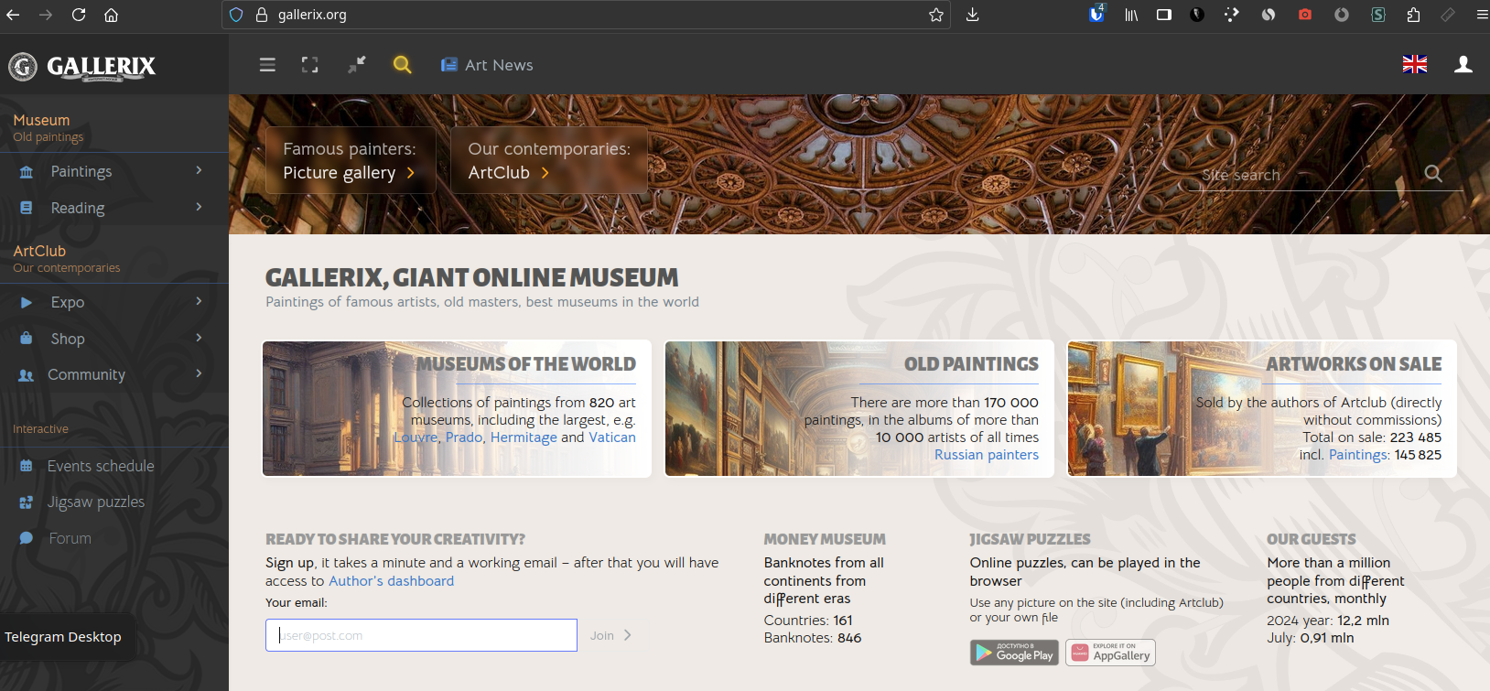
Task: Switch language via the UK flag
Action: pyautogui.click(x=1414, y=64)
